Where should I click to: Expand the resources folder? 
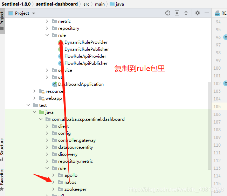click(x=34, y=91)
